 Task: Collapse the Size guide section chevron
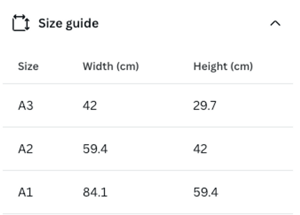[x=275, y=23]
